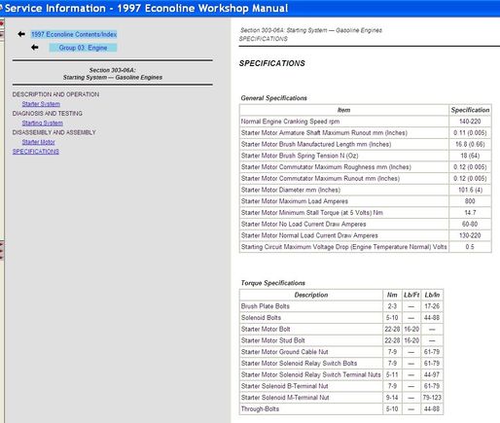Click the back arrow beside Contents/Index
Screen dimensions: 500x423
point(21,34)
